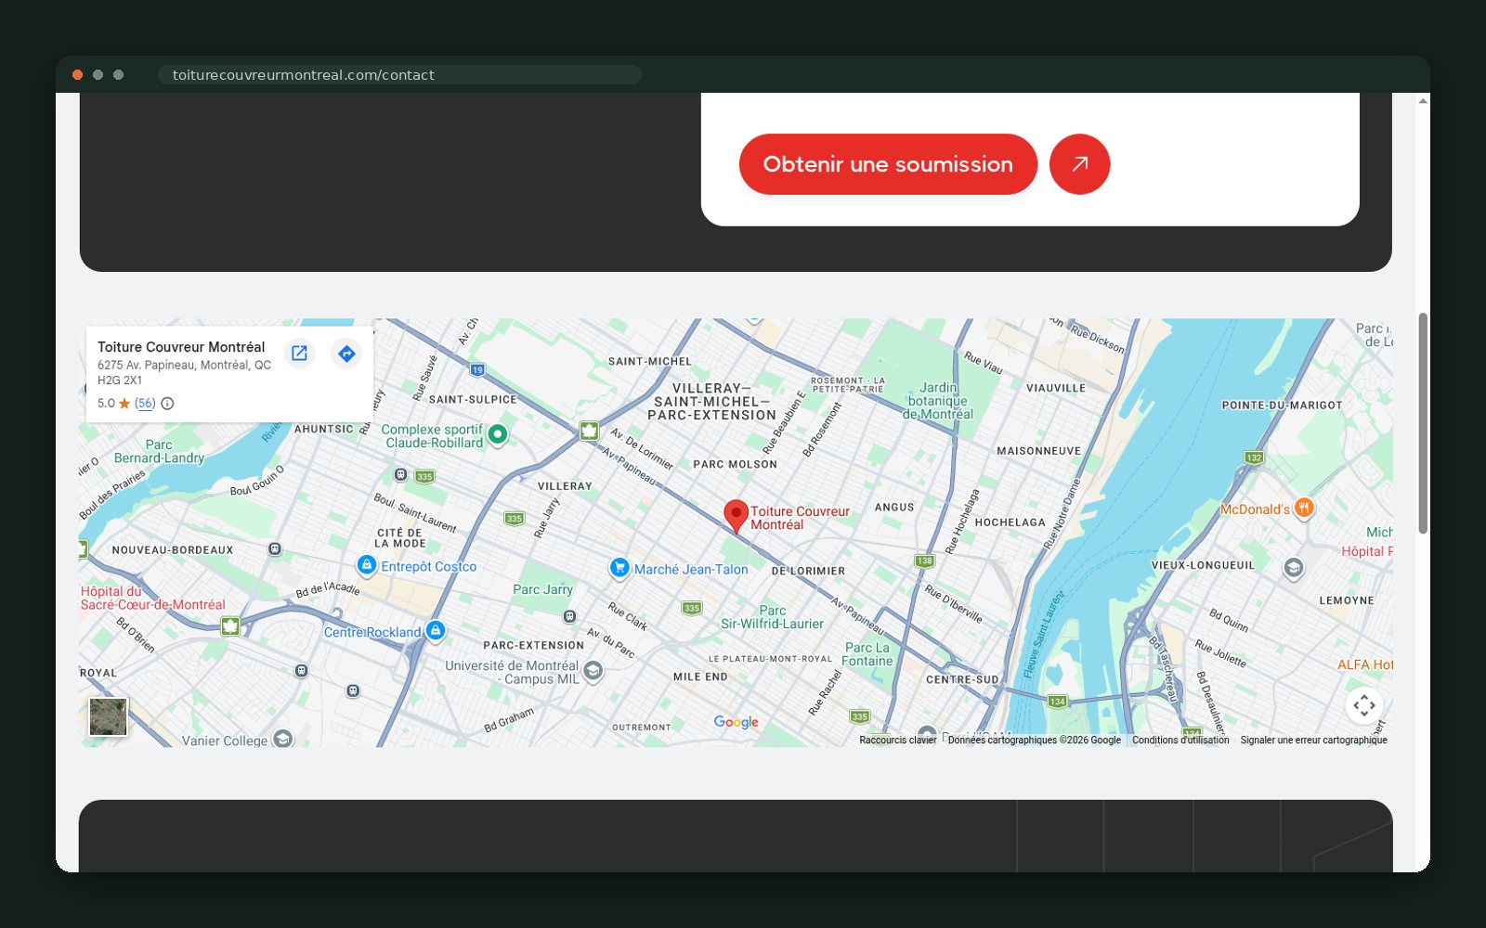
Task: Click the Nouveau-Bordeaux train station icon
Action: click(274, 548)
